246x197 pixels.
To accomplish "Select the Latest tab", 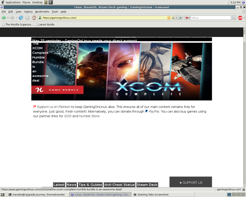I will pyautogui.click(x=59, y=185).
